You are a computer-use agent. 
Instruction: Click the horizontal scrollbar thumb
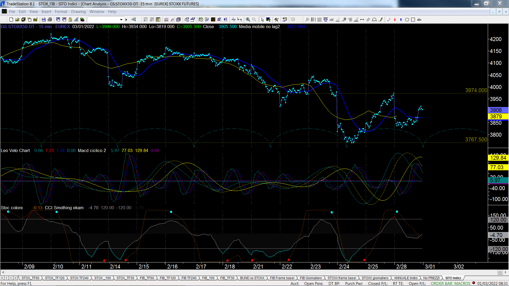[500, 272]
